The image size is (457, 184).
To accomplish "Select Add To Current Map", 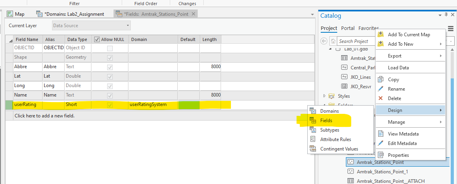I will (x=409, y=35).
